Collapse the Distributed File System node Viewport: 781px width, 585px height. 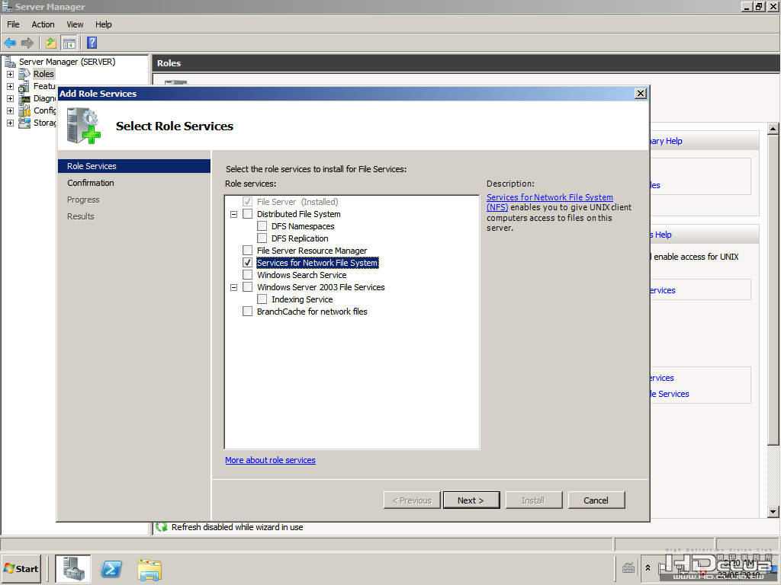point(233,214)
